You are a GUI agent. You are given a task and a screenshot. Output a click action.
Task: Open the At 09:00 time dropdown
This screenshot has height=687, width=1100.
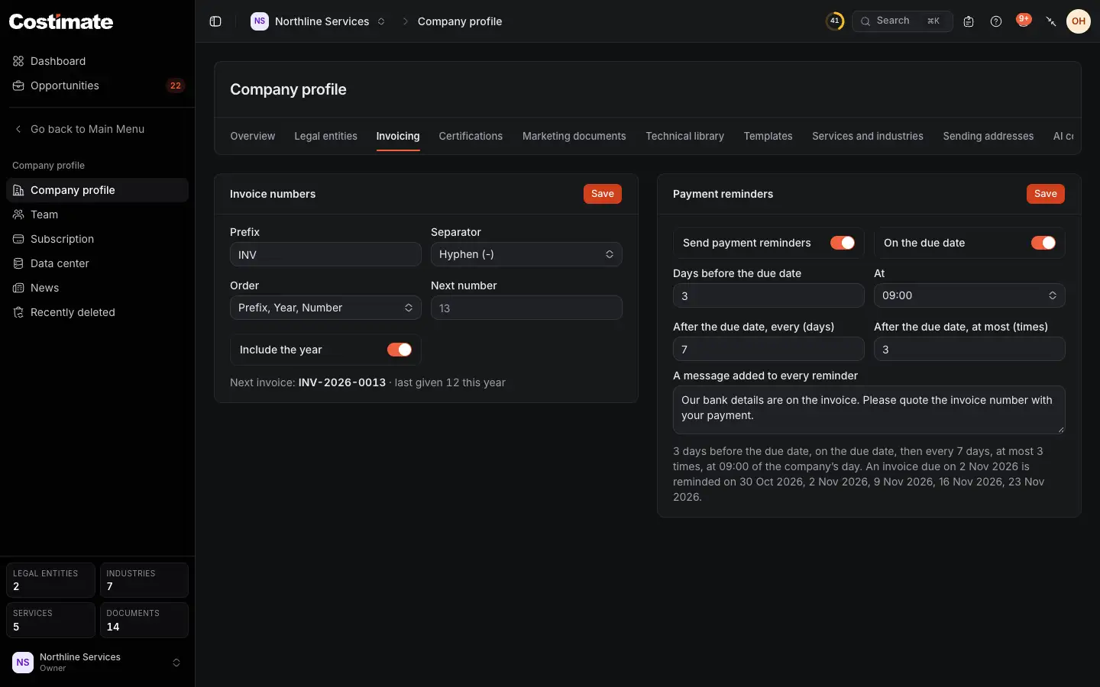(969, 295)
